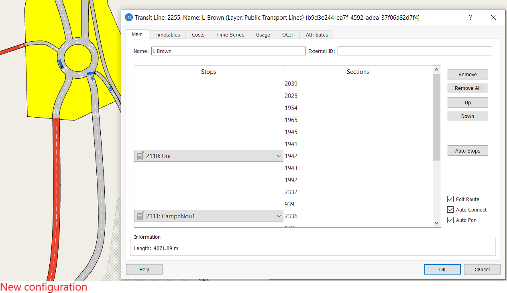Enable or disable Edit Route checkbox
This screenshot has width=507, height=293.
(450, 199)
